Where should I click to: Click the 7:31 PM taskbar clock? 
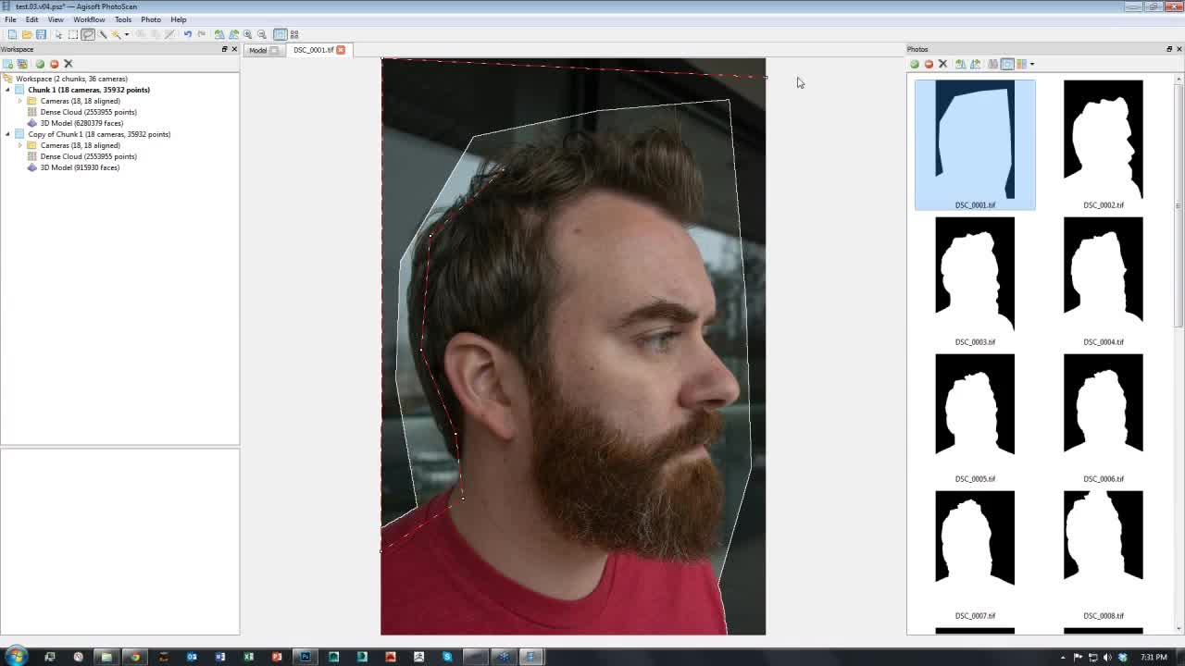coord(1154,658)
